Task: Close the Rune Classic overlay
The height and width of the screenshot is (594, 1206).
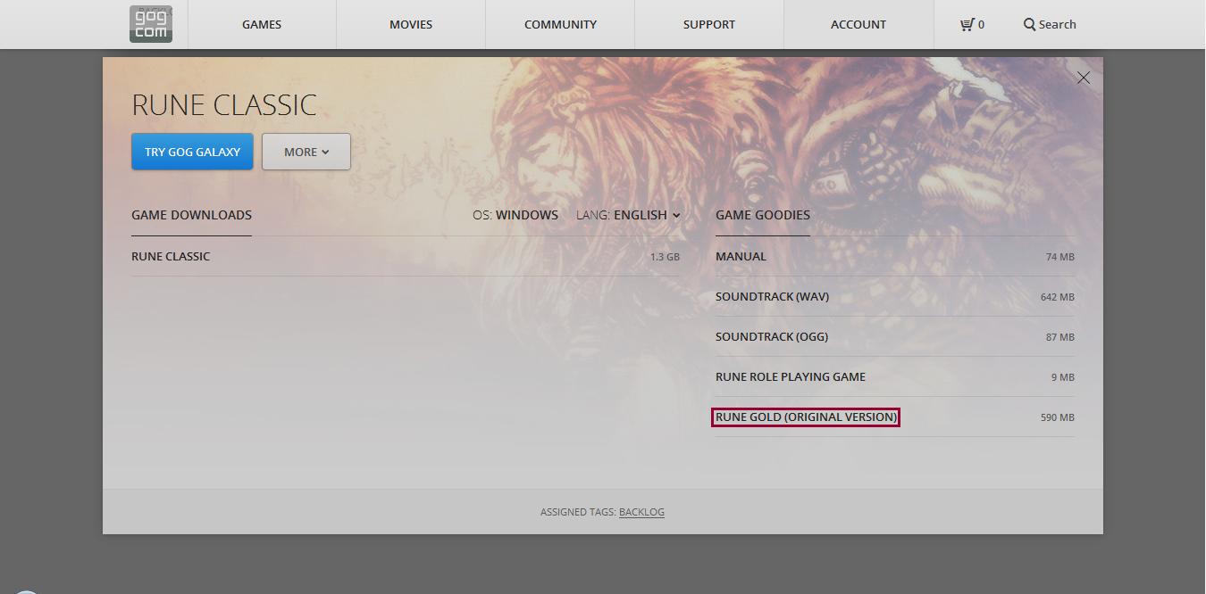Action: tap(1084, 78)
